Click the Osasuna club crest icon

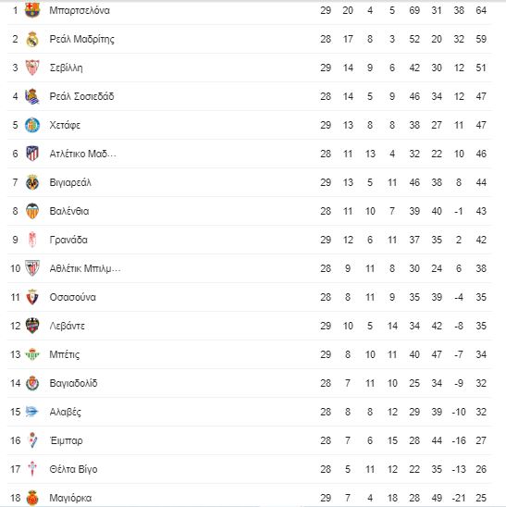(32, 297)
